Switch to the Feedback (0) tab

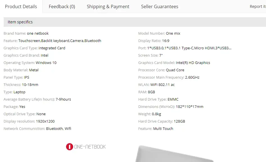(62, 6)
